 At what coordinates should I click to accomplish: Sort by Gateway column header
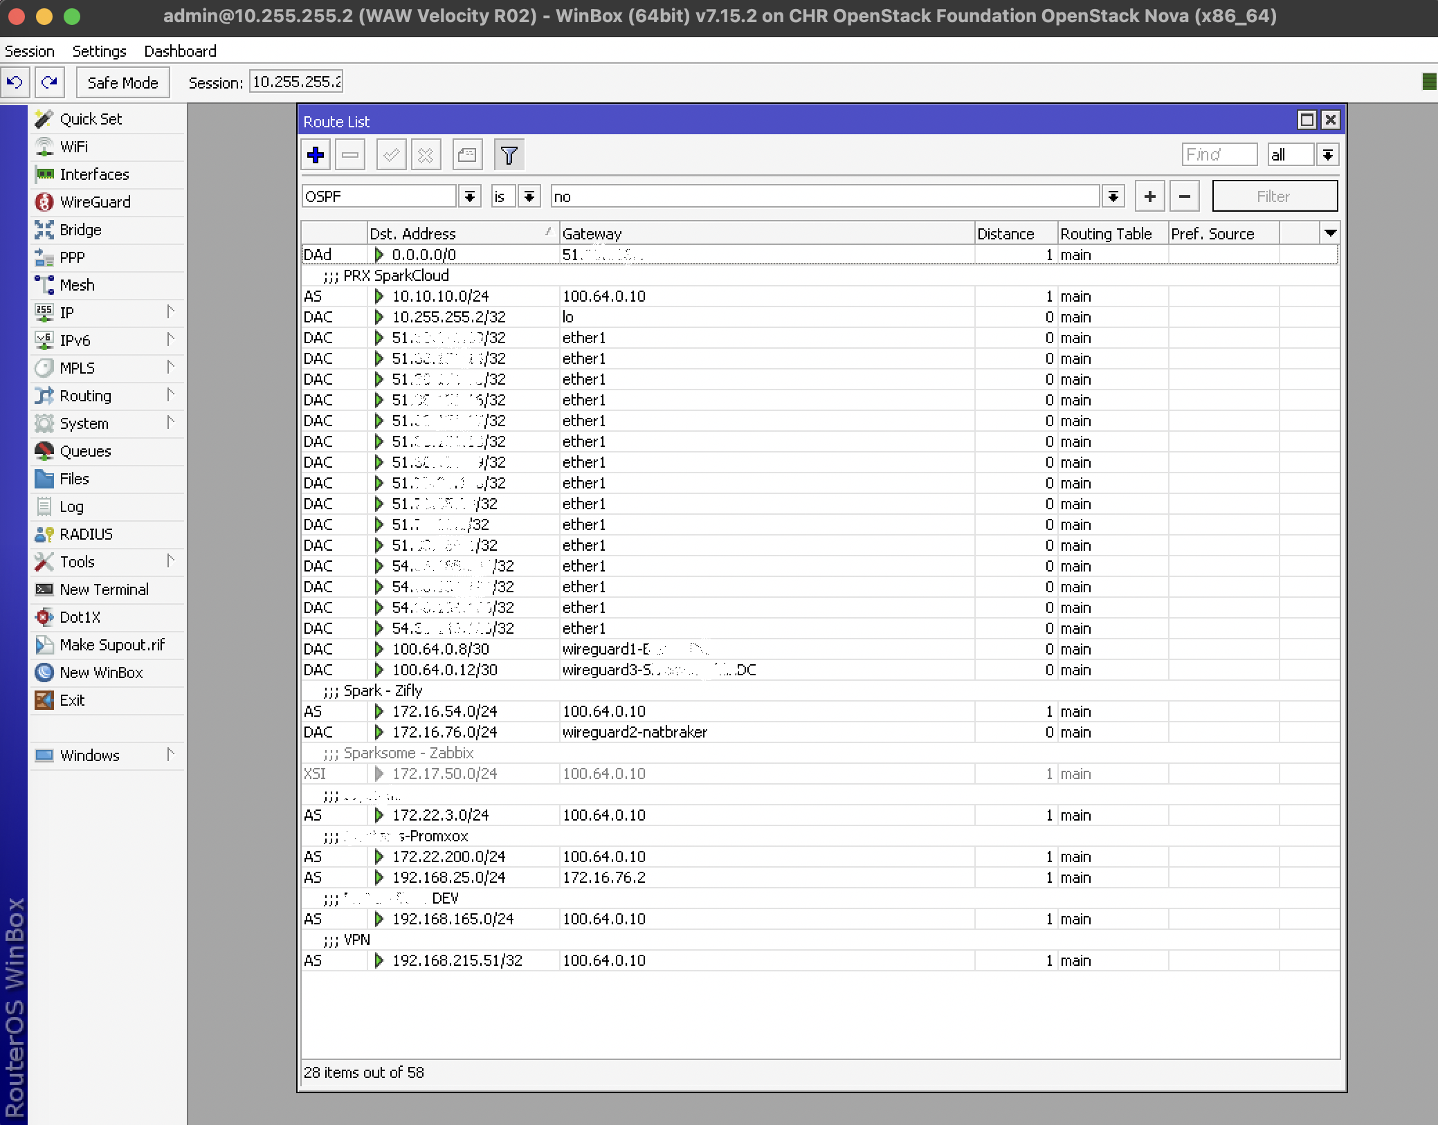point(766,233)
